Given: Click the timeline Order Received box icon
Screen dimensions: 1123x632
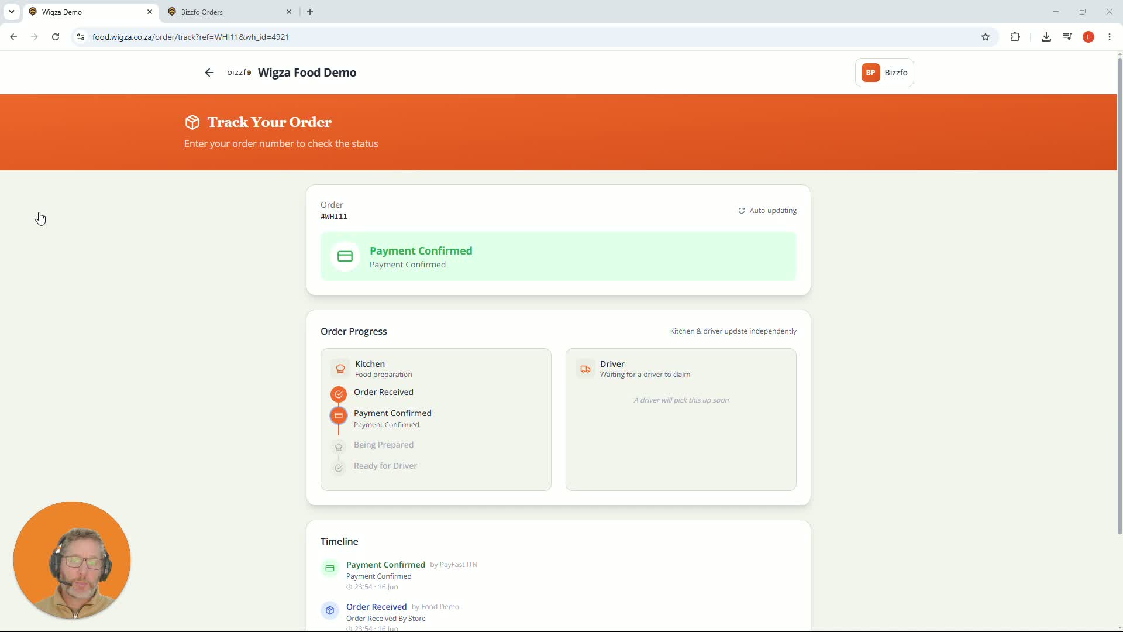Looking at the screenshot, I should [x=330, y=610].
